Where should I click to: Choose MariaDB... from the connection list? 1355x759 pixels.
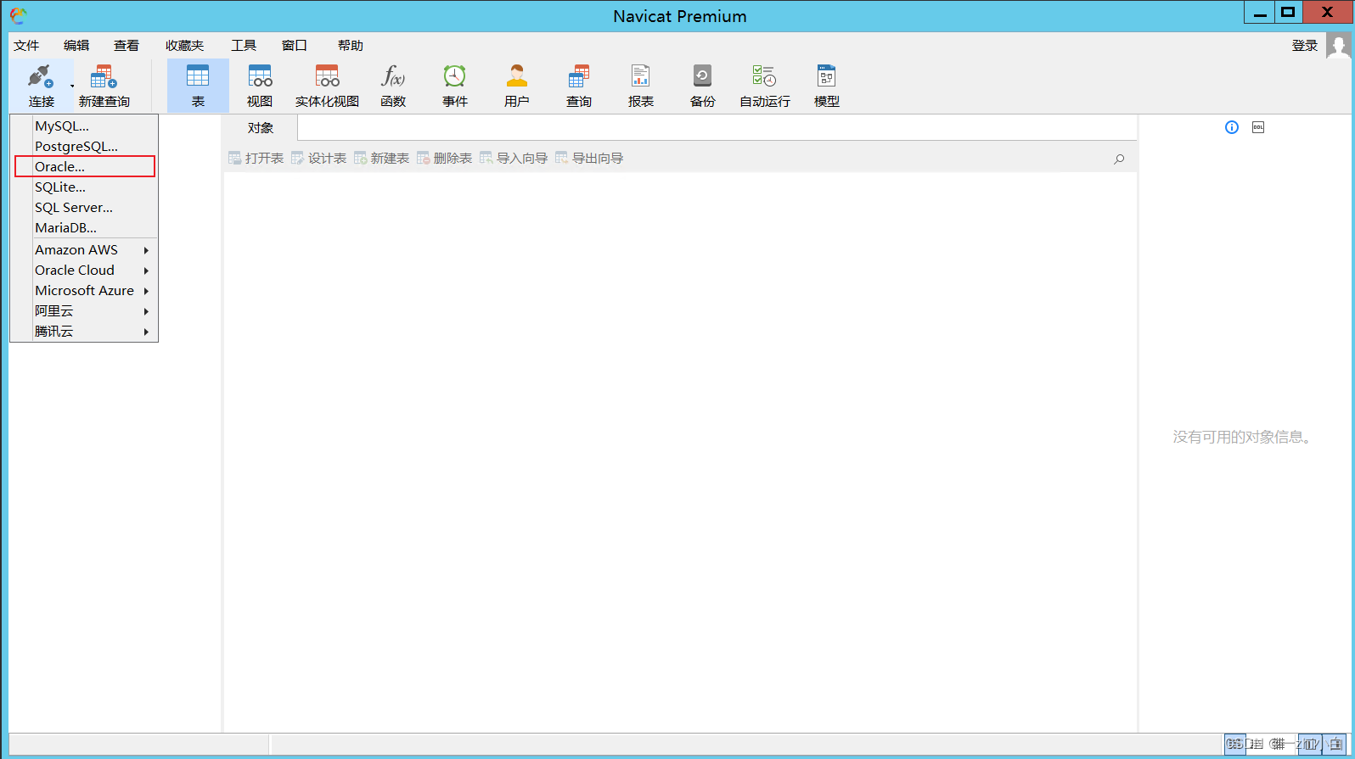85,227
